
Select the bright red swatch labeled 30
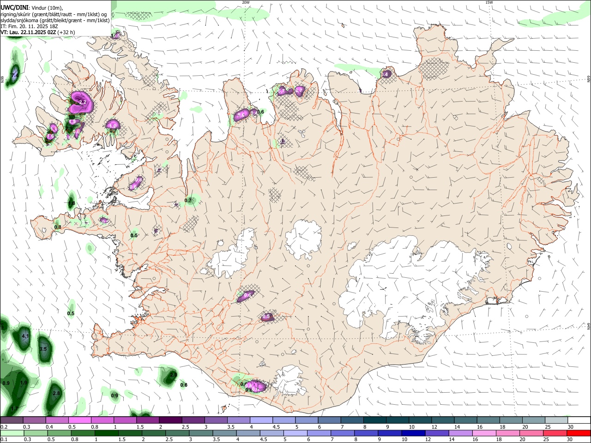[579, 433]
